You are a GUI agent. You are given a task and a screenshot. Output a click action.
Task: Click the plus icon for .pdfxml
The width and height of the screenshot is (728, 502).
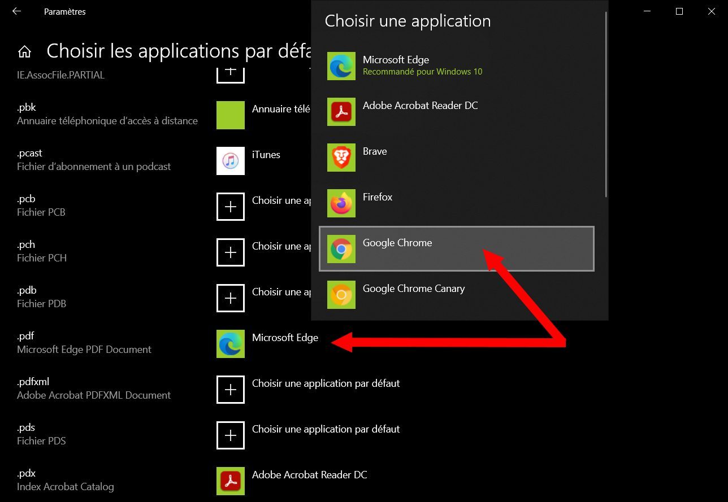(231, 390)
